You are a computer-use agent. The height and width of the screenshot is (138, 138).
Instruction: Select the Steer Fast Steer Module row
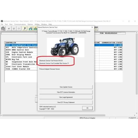point(21,67)
